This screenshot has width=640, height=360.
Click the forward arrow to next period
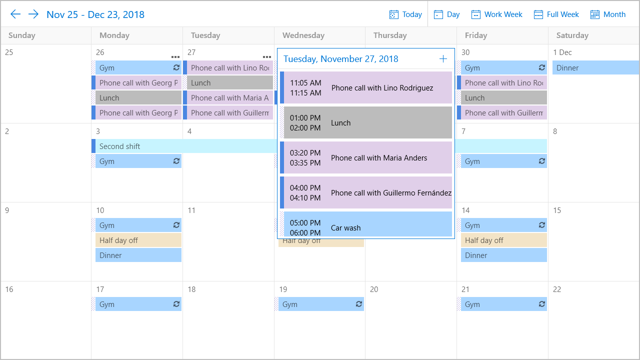pyautogui.click(x=33, y=14)
